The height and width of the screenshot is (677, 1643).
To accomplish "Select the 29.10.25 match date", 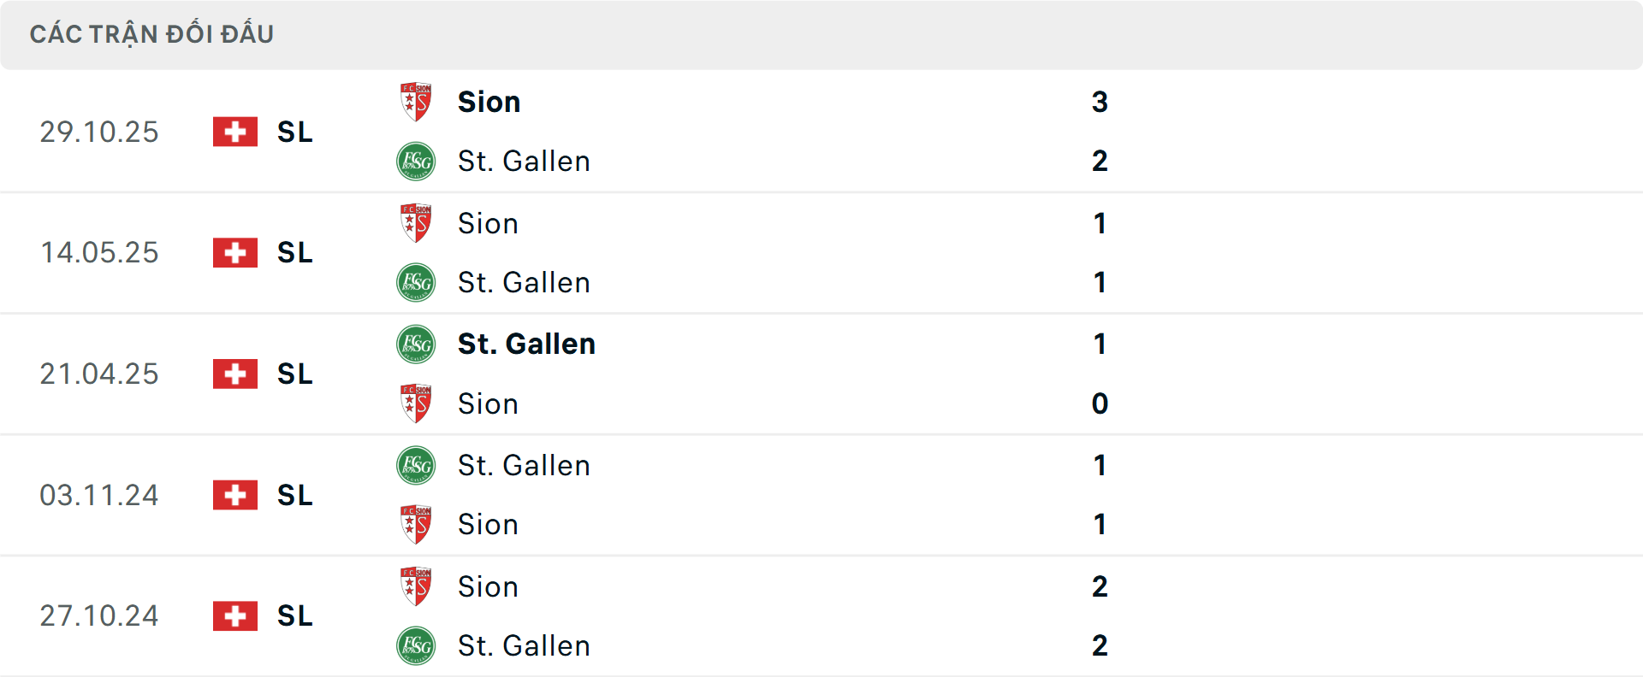I will 99,132.
